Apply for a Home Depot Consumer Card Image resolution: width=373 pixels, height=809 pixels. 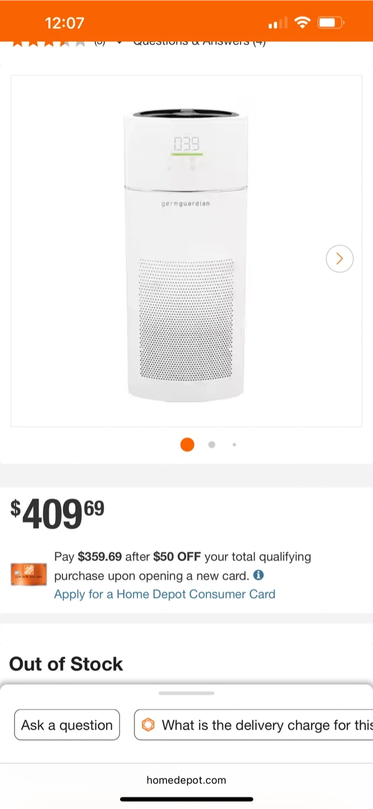pyautogui.click(x=164, y=594)
